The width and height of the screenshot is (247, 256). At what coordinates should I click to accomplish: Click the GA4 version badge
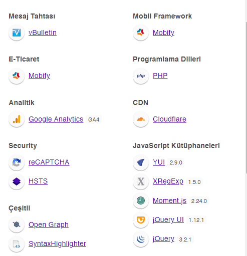94,119
